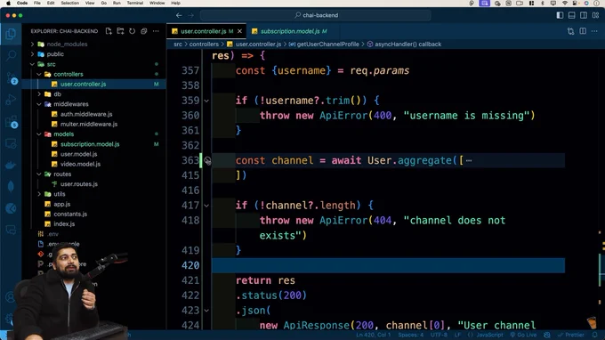Go forward using the navigation arrow
The height and width of the screenshot is (340, 605).
pyautogui.click(x=191, y=15)
